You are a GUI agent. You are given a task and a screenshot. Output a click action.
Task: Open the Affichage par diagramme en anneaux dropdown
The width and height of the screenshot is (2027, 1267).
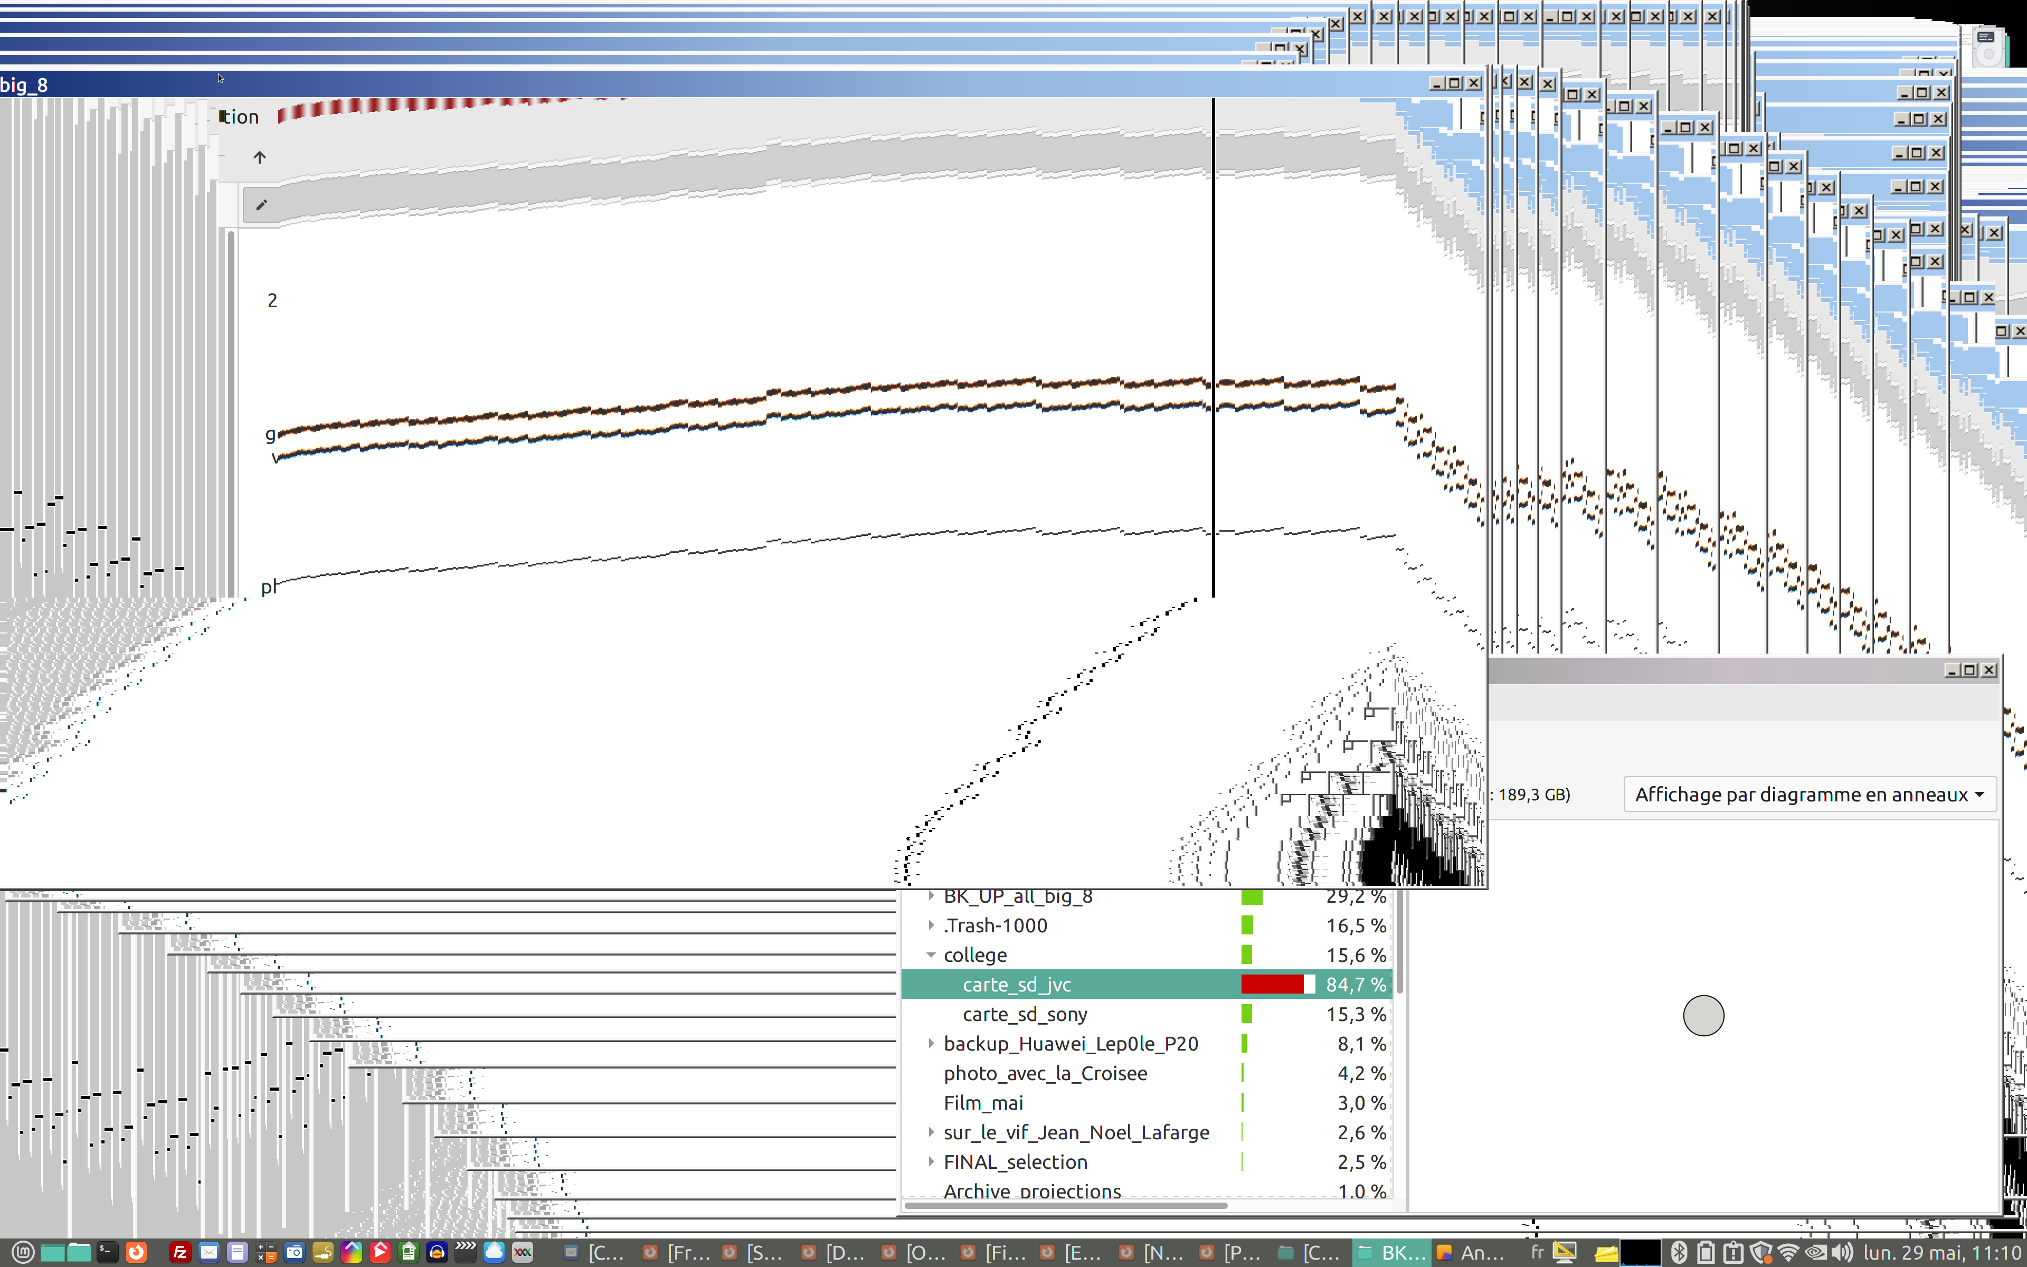coord(1809,795)
